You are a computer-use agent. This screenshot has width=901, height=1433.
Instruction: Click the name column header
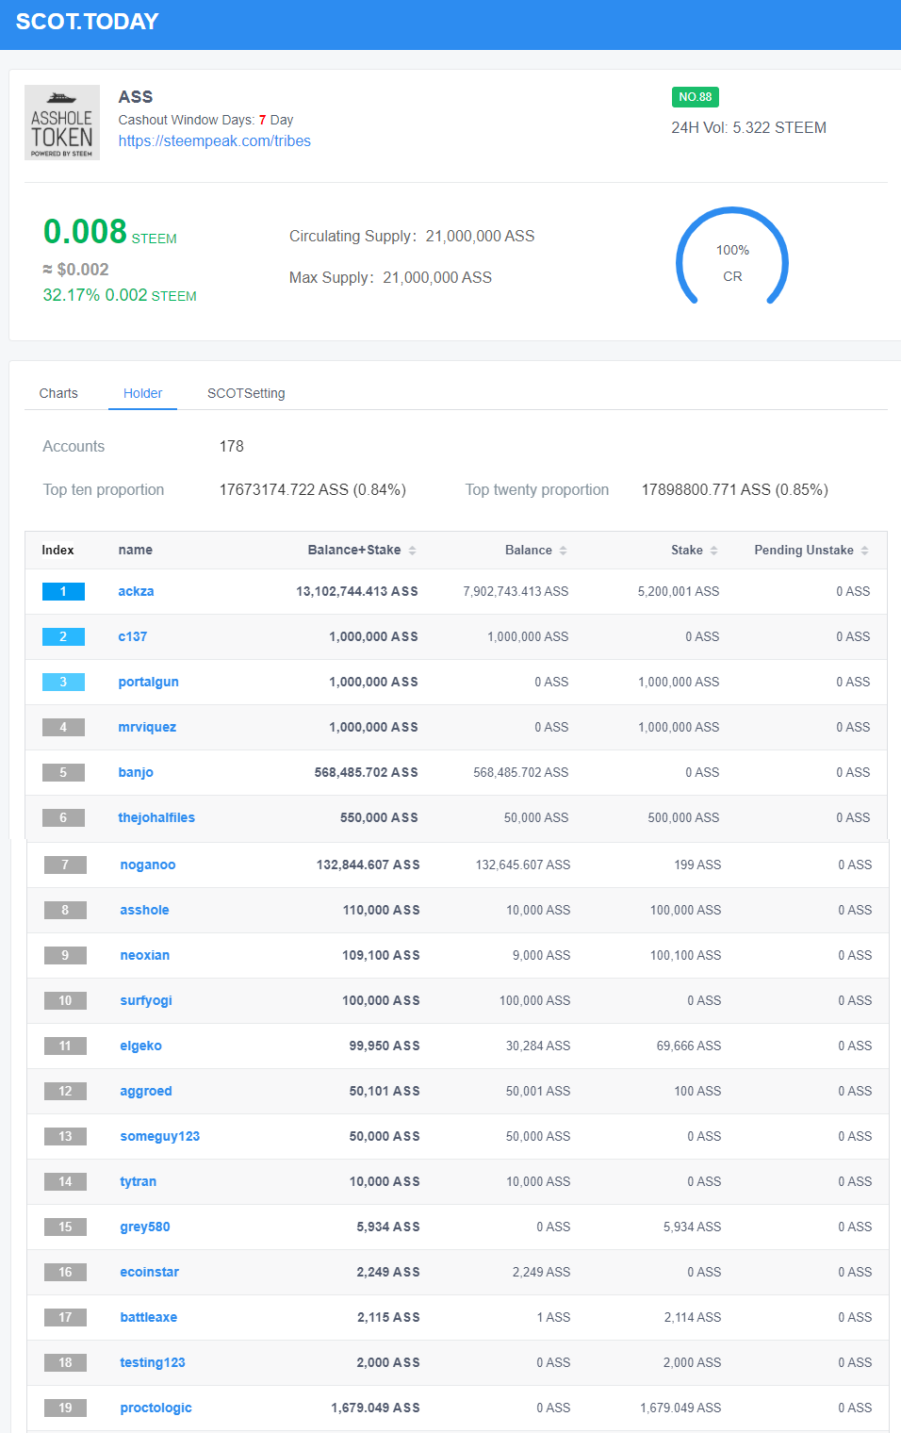135,550
